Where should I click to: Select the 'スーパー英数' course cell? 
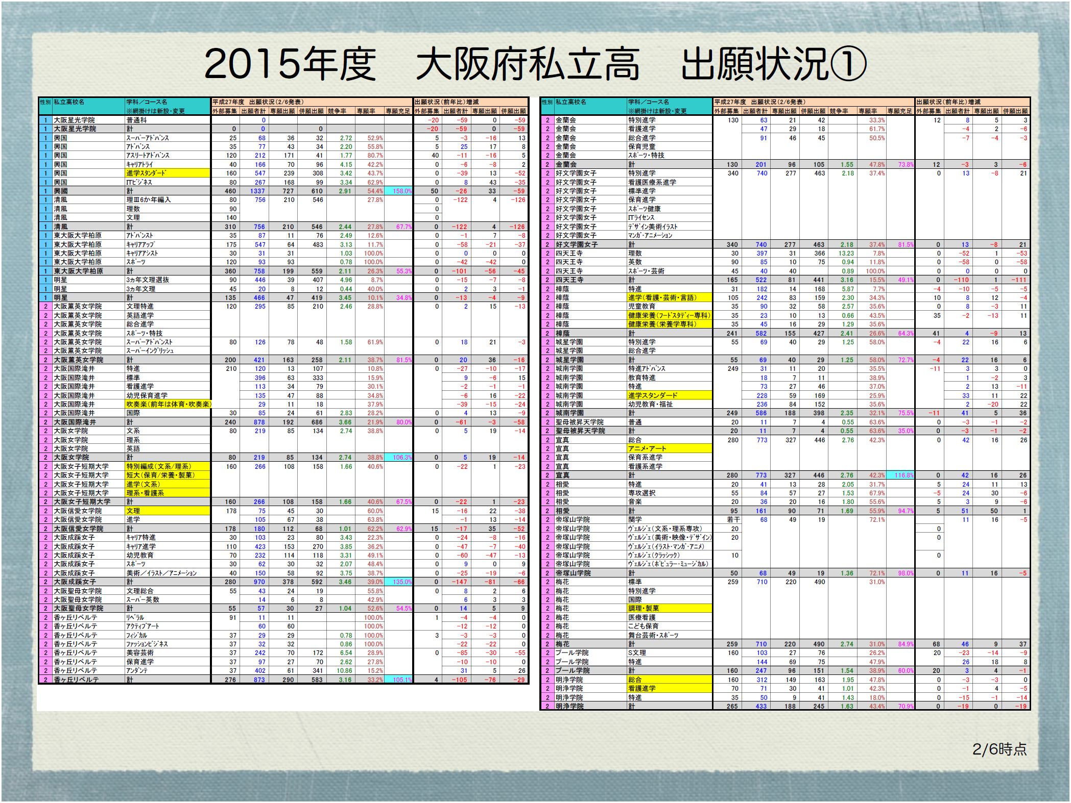point(168,599)
